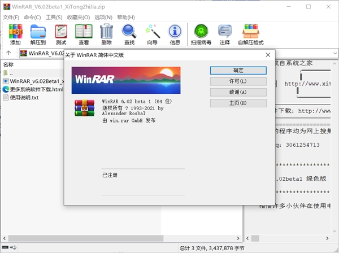The image size is (339, 253).
Task: Select the WinRAR_v6.02Beta1 file row
Action: 33,81
